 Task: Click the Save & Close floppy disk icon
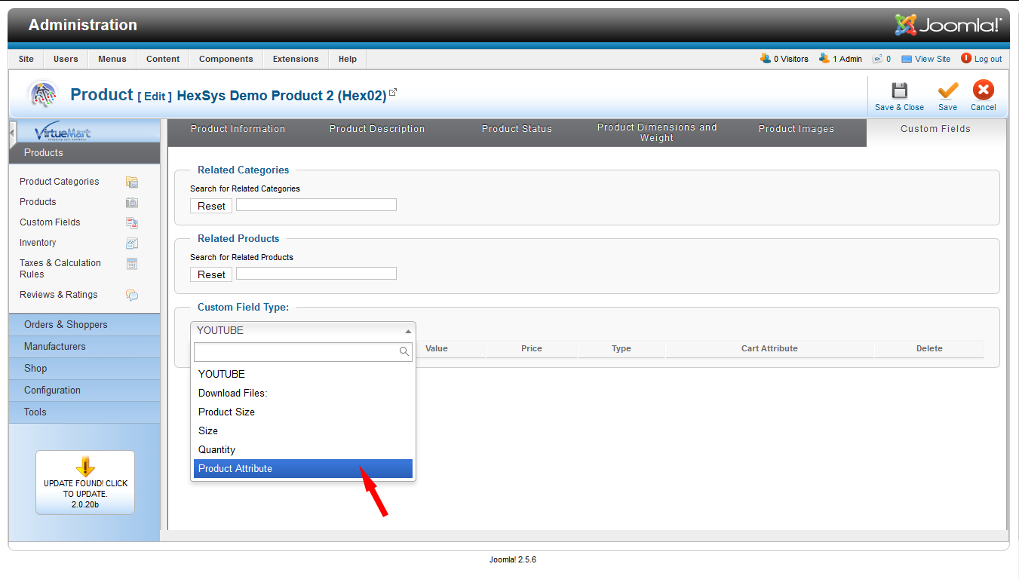tap(899, 91)
